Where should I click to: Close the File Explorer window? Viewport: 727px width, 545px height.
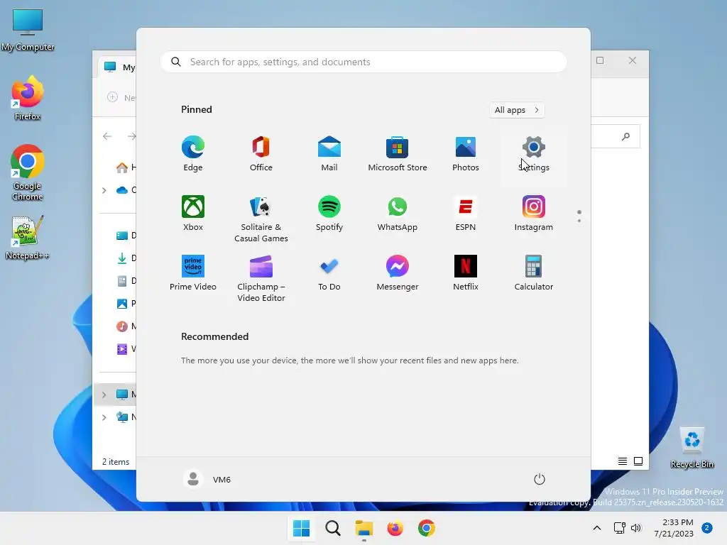pos(633,60)
